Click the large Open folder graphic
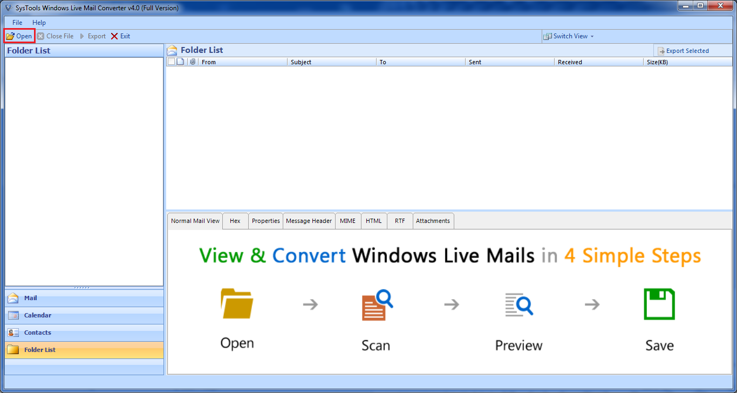737x393 pixels. (x=237, y=303)
